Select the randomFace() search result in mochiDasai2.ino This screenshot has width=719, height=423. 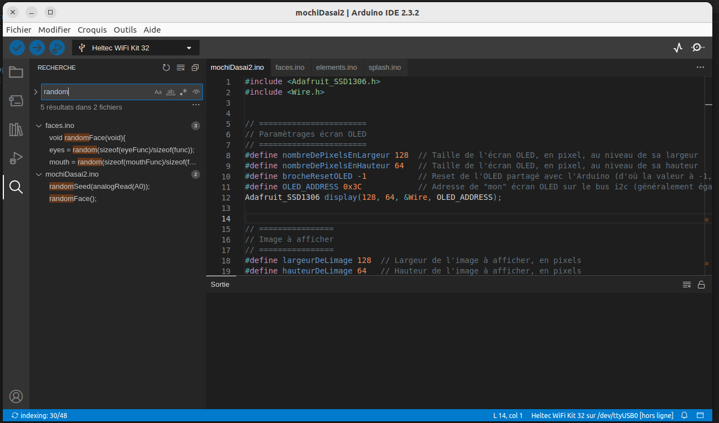point(72,198)
